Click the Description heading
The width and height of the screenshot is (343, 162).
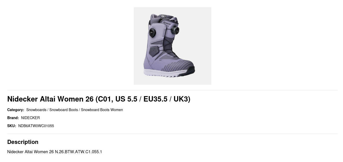[x=23, y=142]
